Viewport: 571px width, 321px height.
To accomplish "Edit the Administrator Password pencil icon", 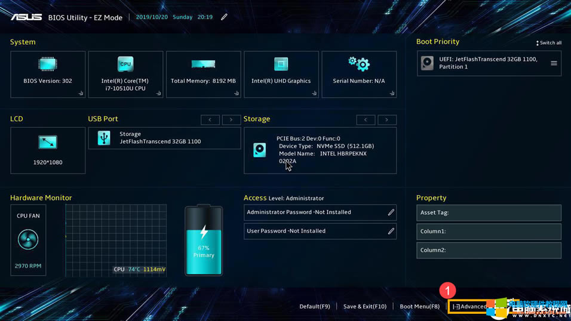I will click(x=391, y=212).
